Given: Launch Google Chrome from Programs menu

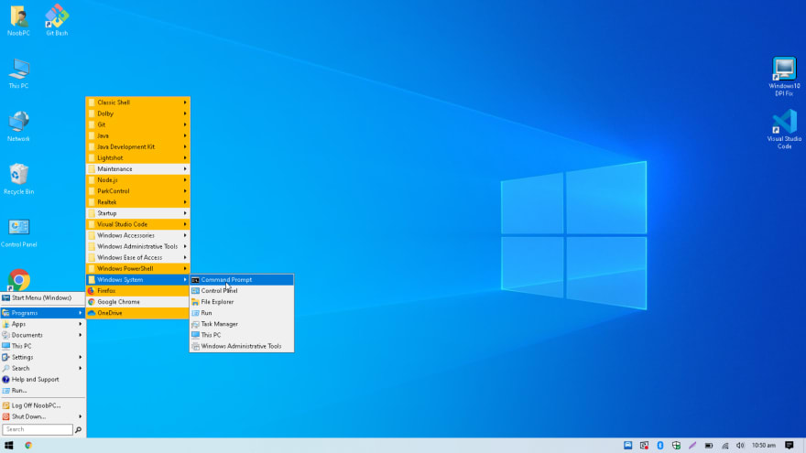Looking at the screenshot, I should coord(137,302).
